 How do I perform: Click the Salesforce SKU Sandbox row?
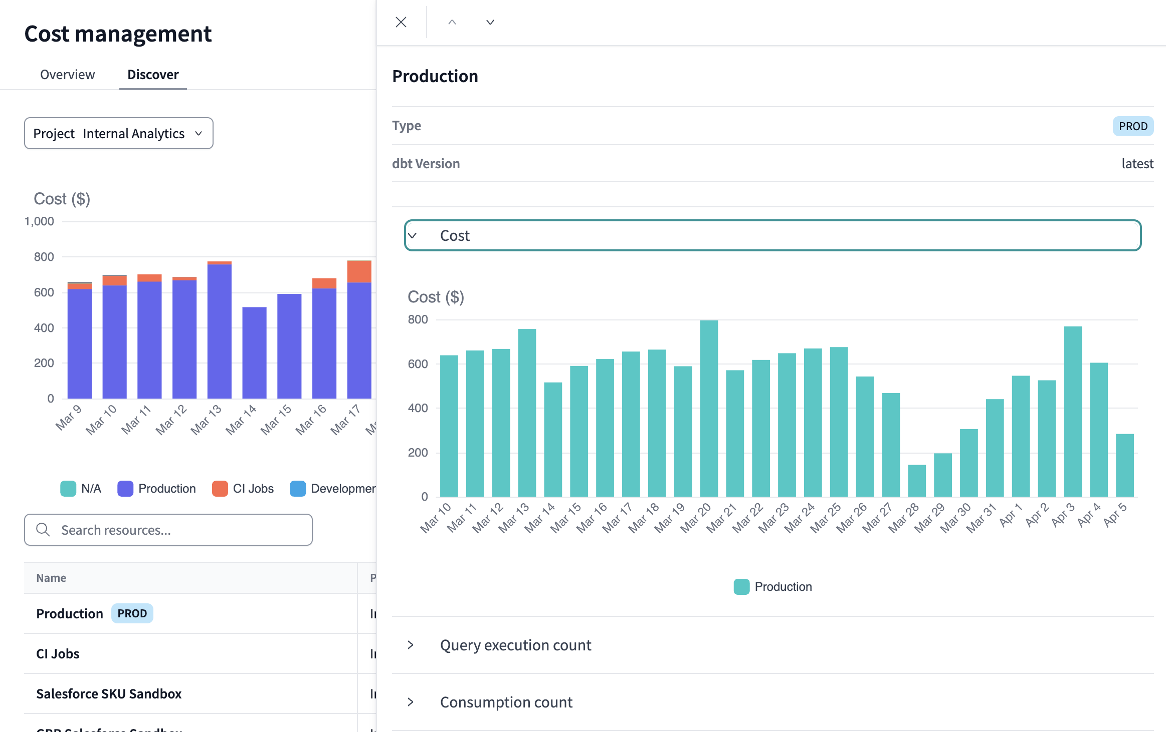pyautogui.click(x=109, y=693)
